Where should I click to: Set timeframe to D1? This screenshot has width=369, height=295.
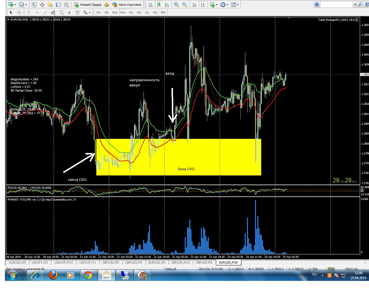147,12
